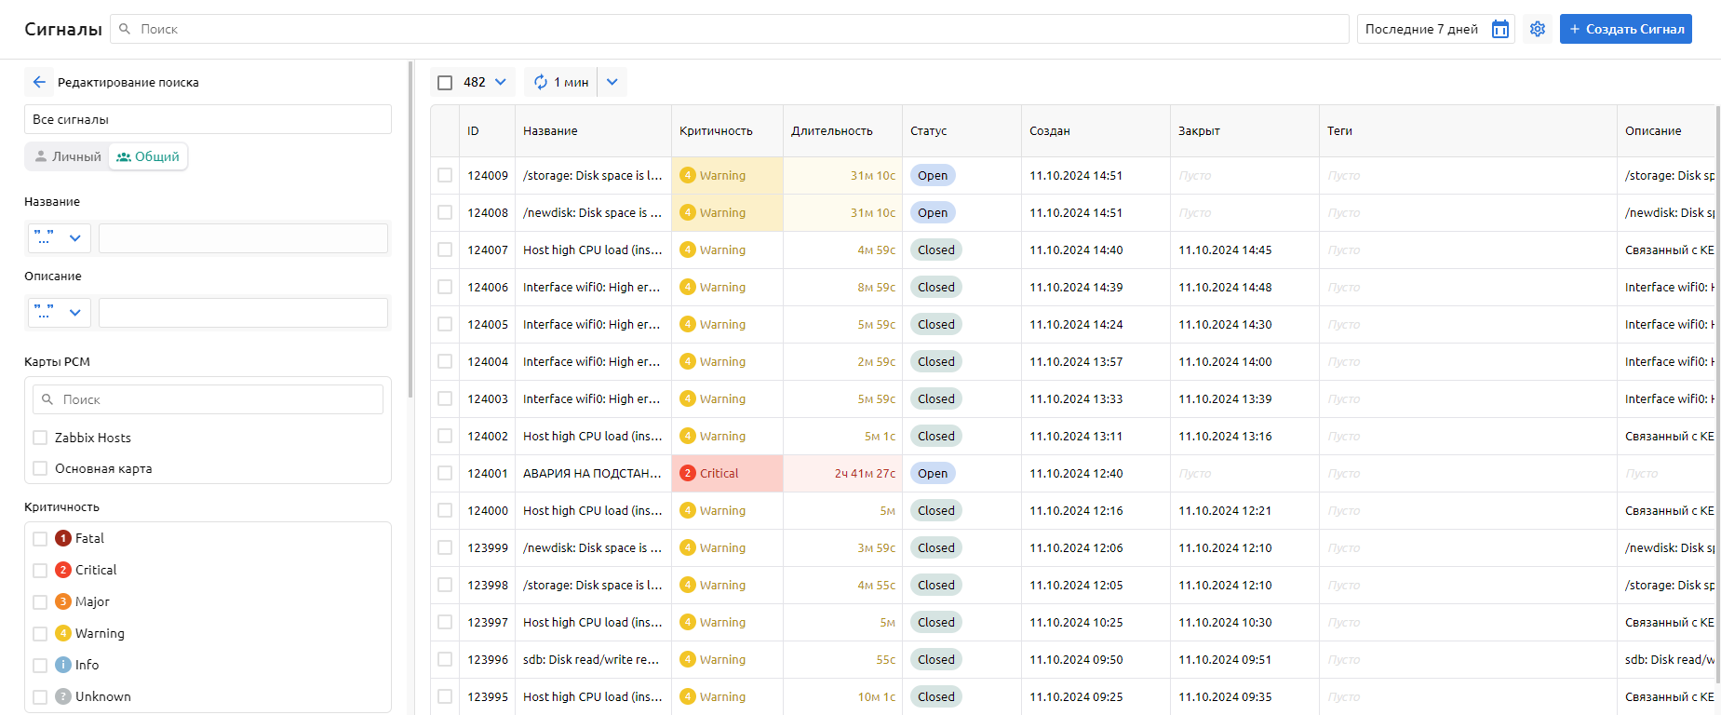1721x715 pixels.
Task: Open the calendar date range picker
Action: (1499, 29)
